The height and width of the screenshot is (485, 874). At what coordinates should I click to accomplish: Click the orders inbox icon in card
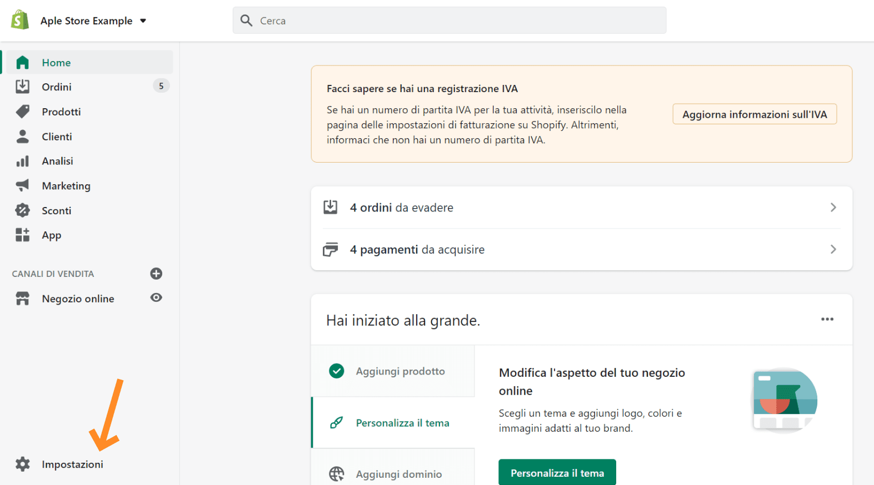[331, 207]
